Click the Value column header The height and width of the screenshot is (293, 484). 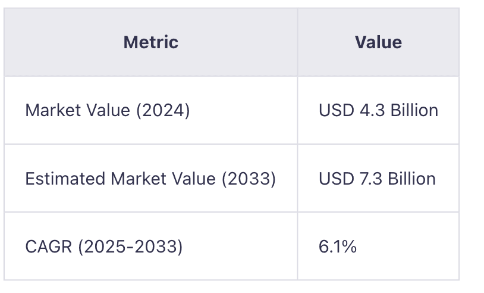pos(378,42)
